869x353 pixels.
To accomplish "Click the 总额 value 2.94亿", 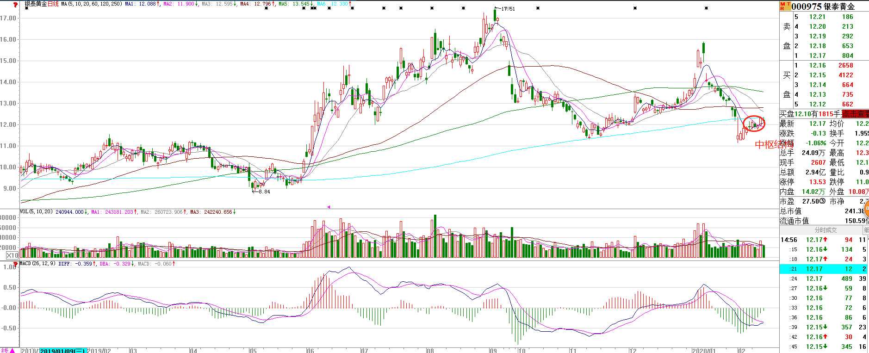I will pos(815,172).
